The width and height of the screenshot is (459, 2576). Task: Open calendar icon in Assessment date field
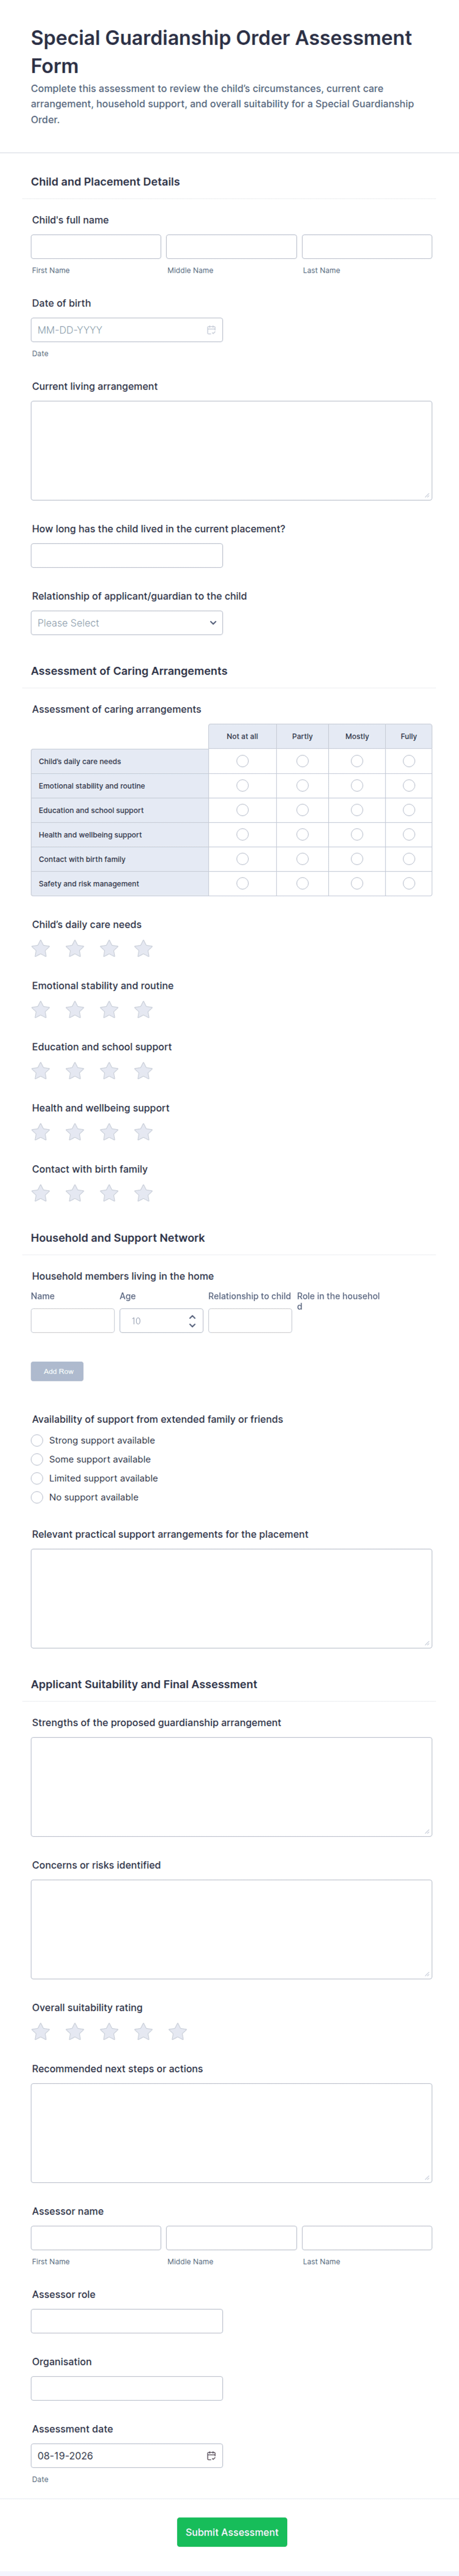(x=211, y=2455)
